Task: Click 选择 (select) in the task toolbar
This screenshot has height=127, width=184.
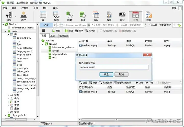Action: point(83,83)
